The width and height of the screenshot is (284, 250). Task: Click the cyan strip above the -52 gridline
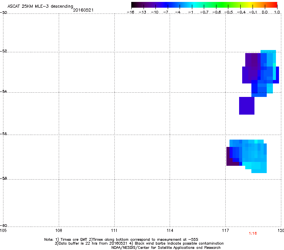pos(268,52)
